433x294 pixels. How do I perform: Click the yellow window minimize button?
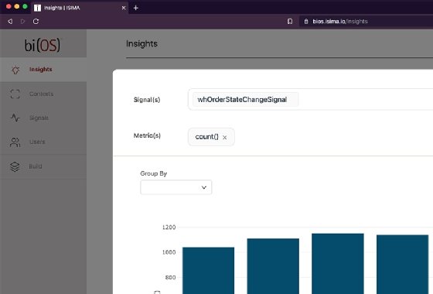pyautogui.click(x=16, y=6)
